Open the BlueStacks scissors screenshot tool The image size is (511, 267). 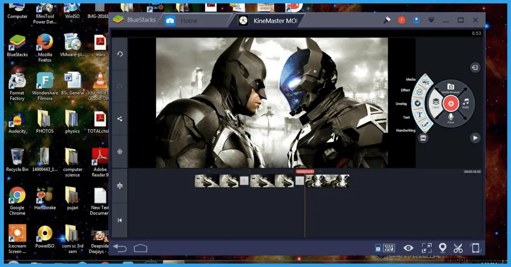point(458,248)
